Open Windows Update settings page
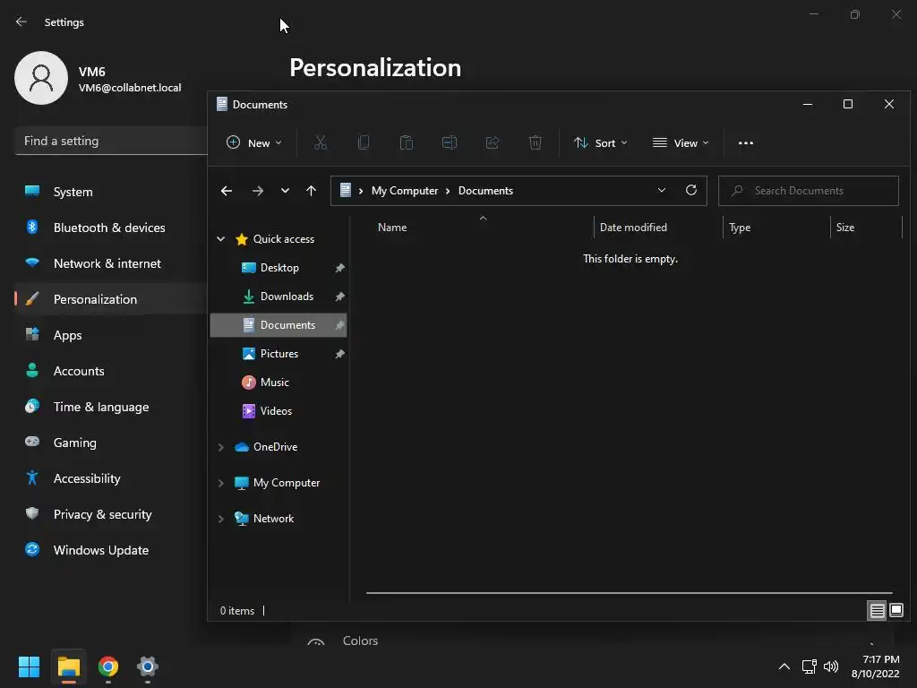Screen dimensions: 917x688 pos(101,550)
